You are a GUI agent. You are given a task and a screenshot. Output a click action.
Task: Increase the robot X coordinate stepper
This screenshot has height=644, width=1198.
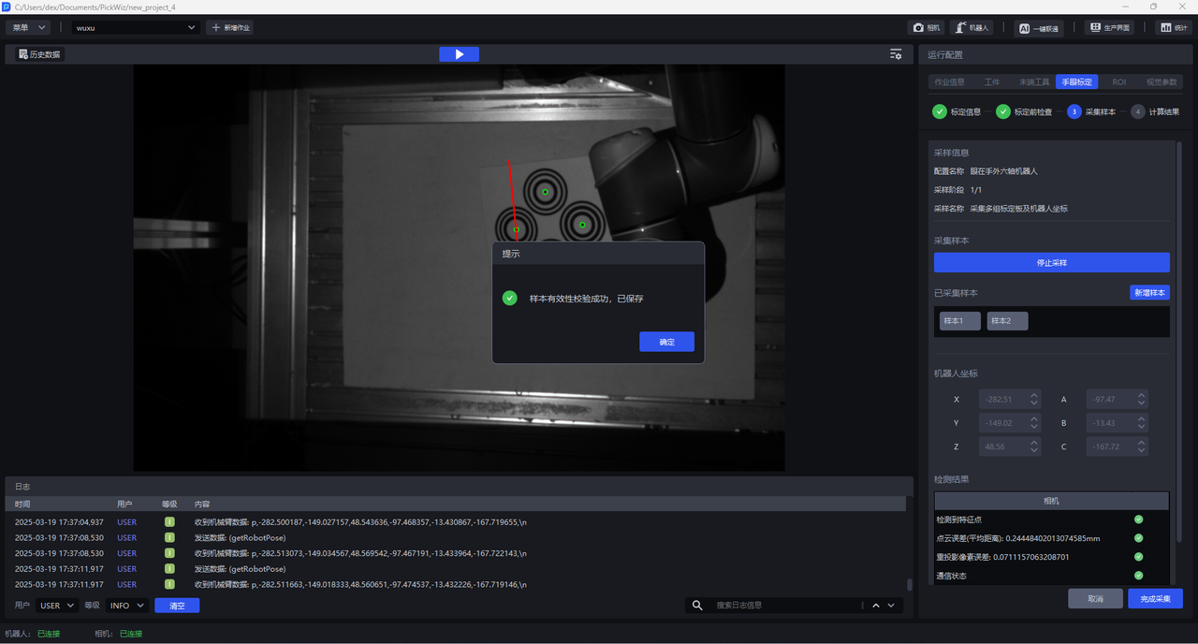[x=1034, y=395]
